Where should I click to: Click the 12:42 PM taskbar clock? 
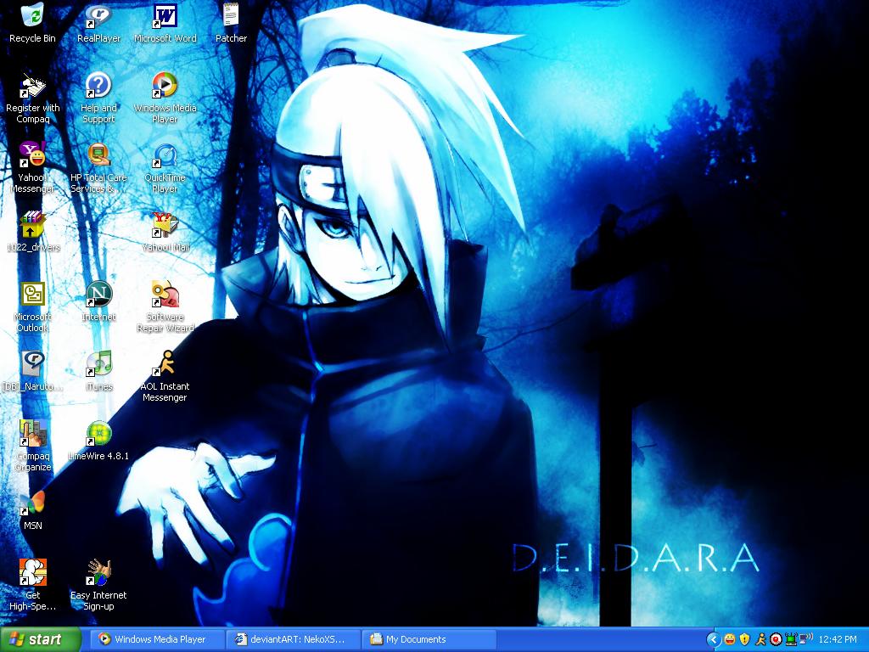[x=838, y=640]
